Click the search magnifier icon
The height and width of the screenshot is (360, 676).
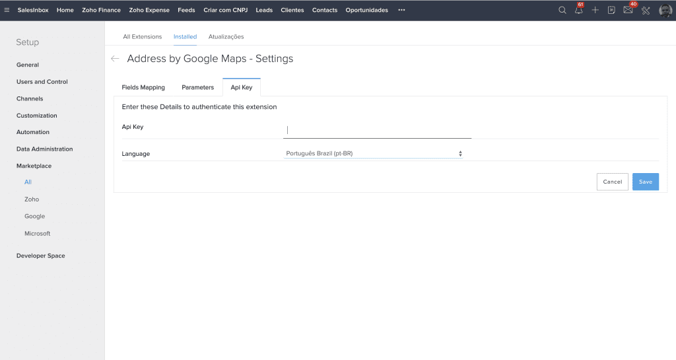click(x=562, y=10)
